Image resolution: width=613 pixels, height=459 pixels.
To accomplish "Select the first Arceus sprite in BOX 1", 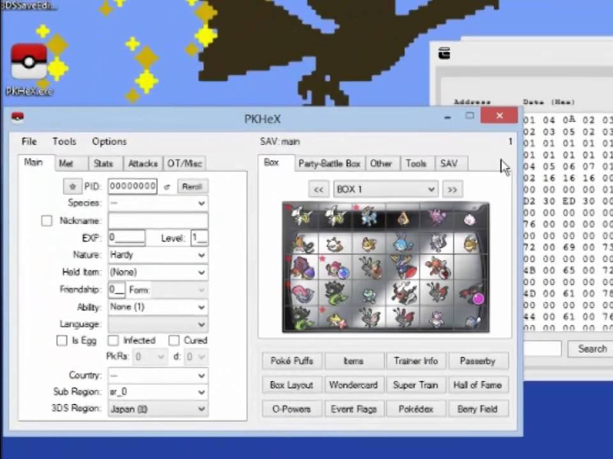I will pos(301,216).
